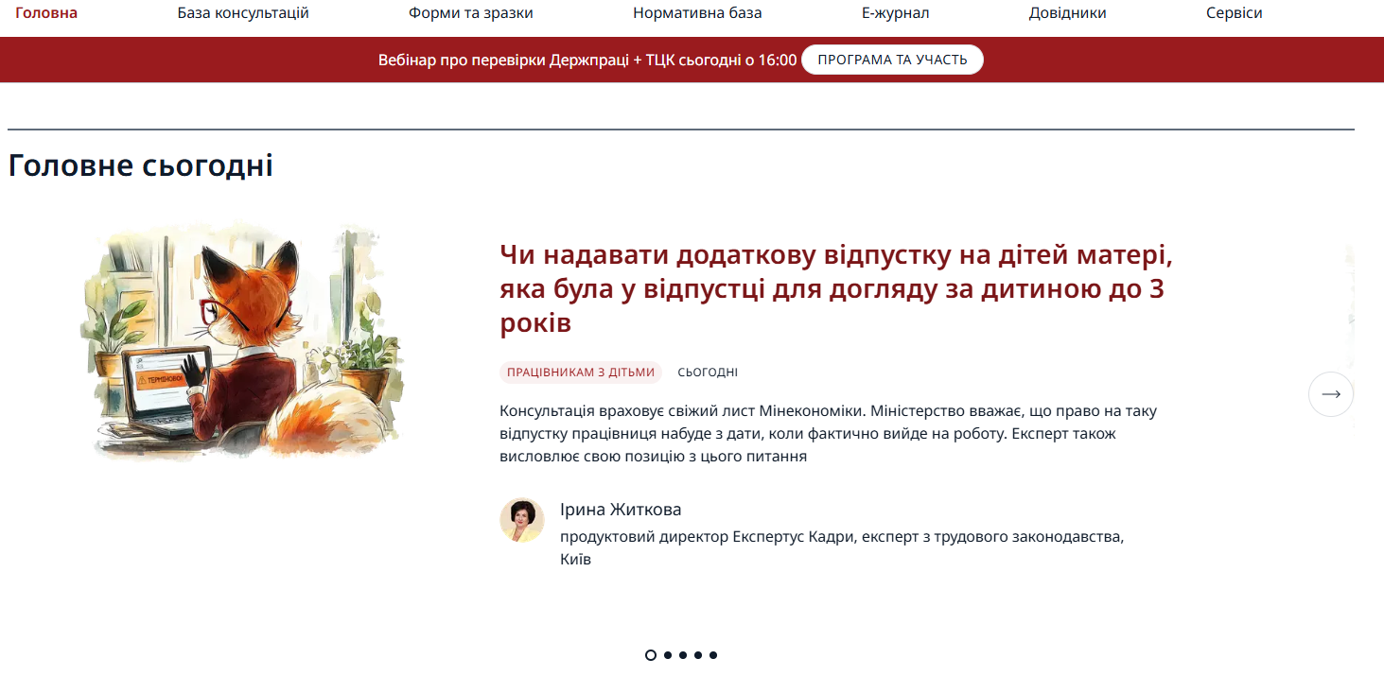
Task: Select the first carousel dot indicator
Action: [x=651, y=655]
